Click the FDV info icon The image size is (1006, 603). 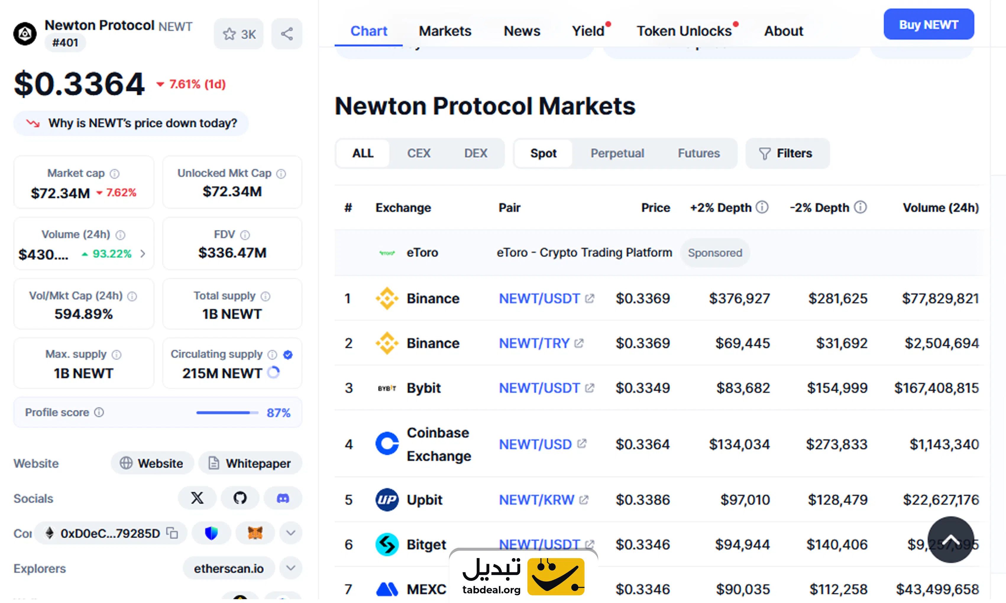(245, 235)
